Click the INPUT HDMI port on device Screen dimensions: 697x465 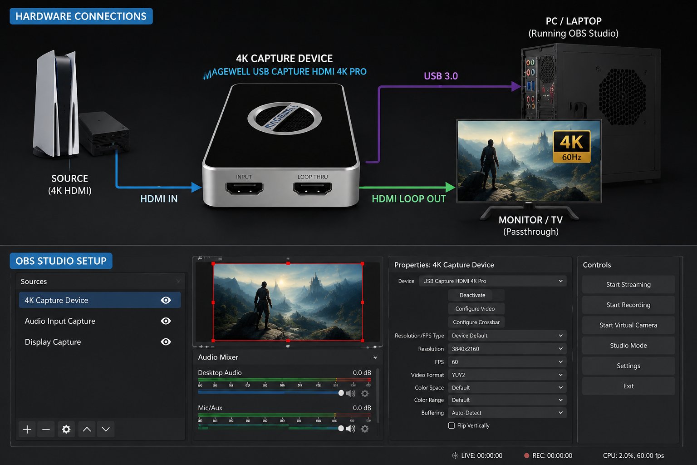[244, 188]
